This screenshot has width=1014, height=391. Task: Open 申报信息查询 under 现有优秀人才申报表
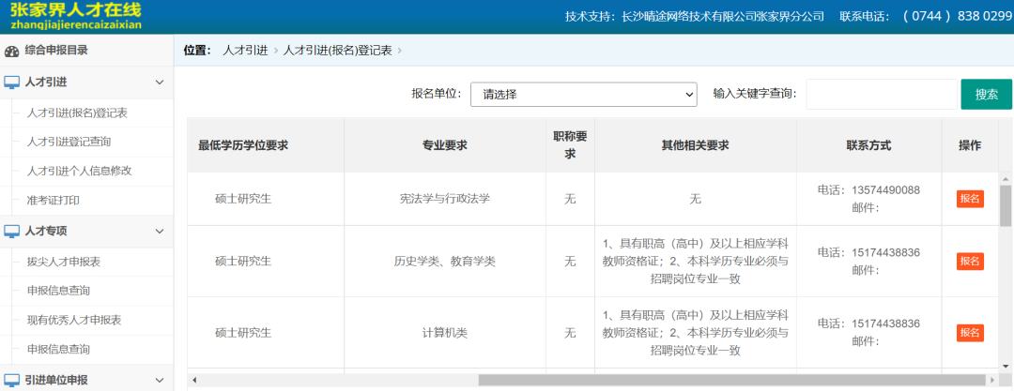pyautogui.click(x=58, y=350)
